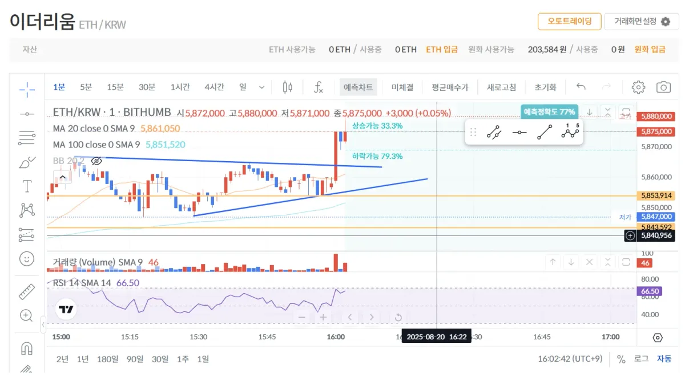This screenshot has height=376, width=685.
Task: Open candlestick chart type selector
Action: (288, 87)
